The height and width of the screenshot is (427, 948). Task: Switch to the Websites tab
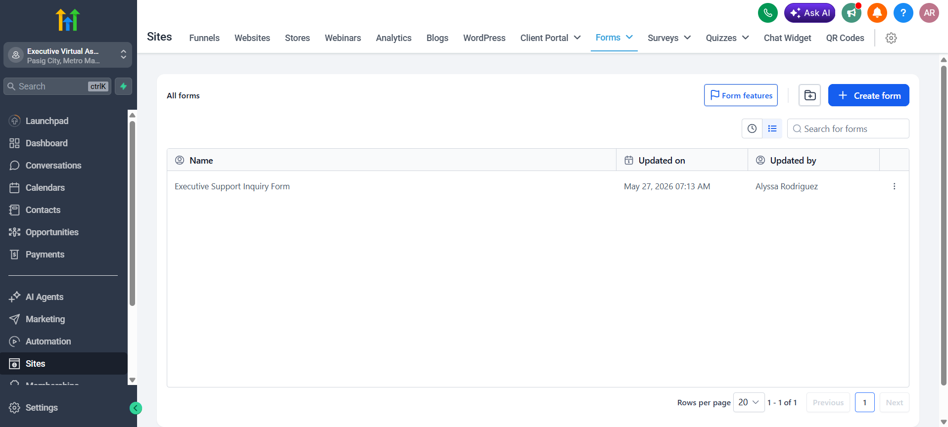pyautogui.click(x=252, y=38)
